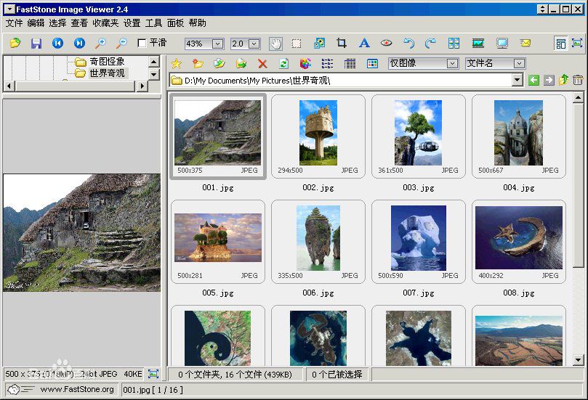Click the green back arrow beside the path
This screenshot has width=588, height=400.
(x=533, y=81)
